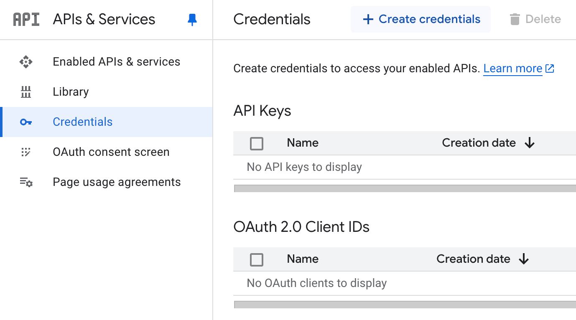This screenshot has height=320, width=576.
Task: Click the plus icon on Create credentials
Action: [368, 19]
